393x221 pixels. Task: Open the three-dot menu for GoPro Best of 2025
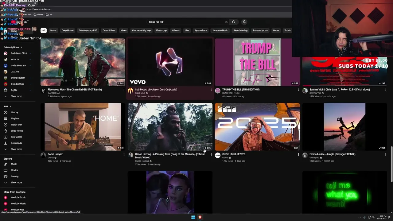click(298, 154)
